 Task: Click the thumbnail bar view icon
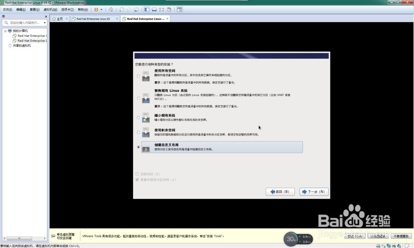154,9
